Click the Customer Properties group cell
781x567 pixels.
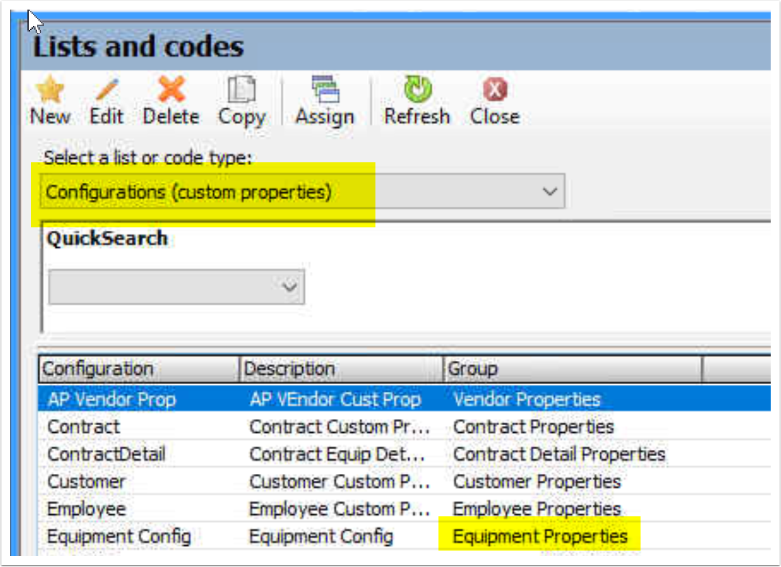tap(537, 481)
